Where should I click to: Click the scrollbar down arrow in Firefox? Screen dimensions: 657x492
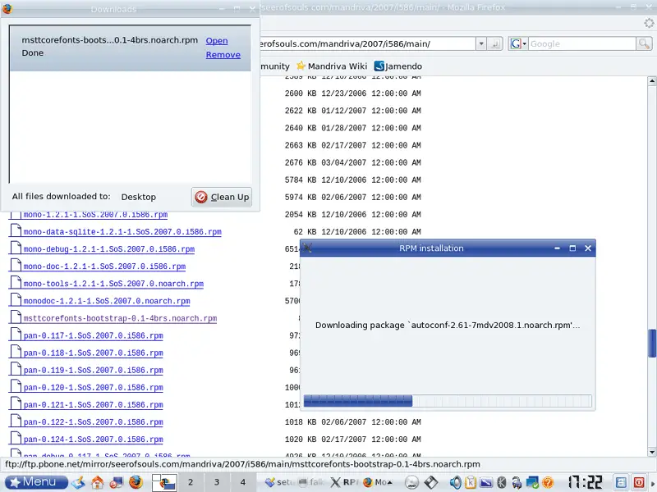(651, 452)
